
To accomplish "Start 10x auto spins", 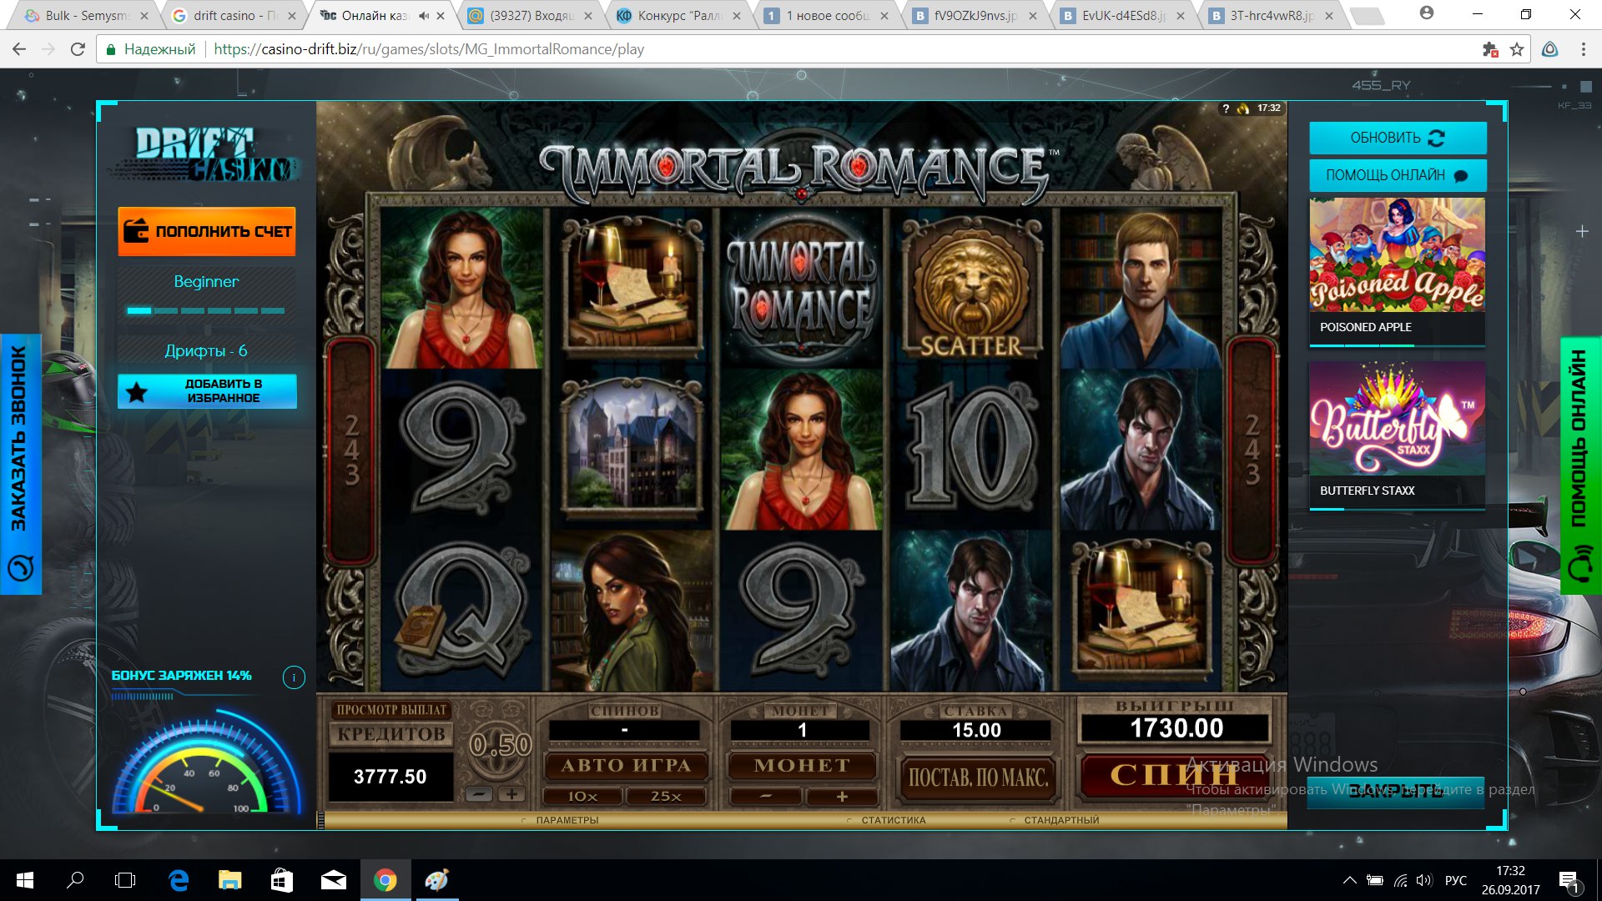I will 582,797.
